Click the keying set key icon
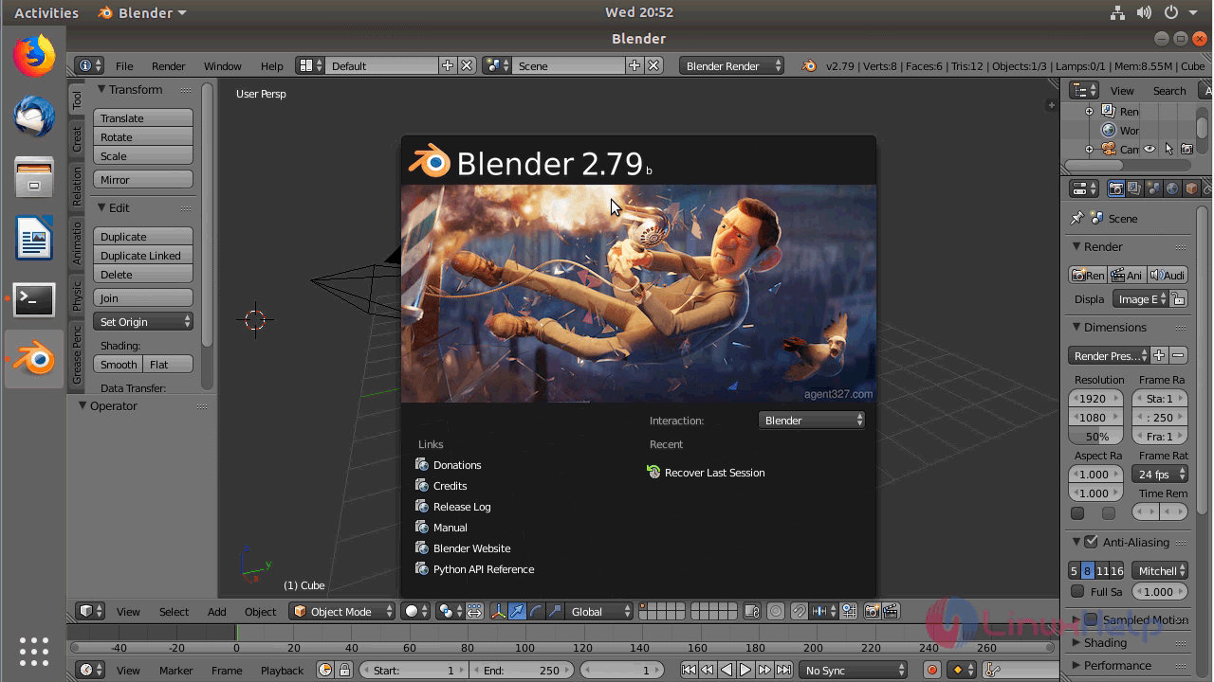This screenshot has width=1214, height=682. [992, 670]
